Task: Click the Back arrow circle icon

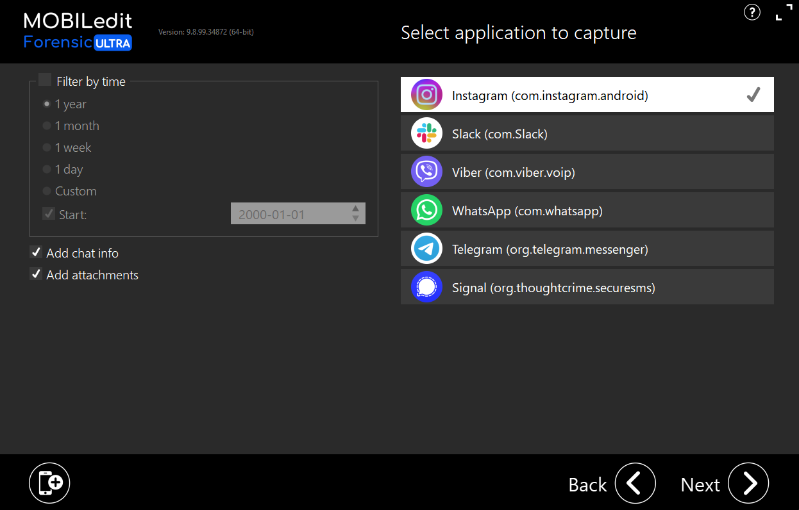Action: point(635,483)
